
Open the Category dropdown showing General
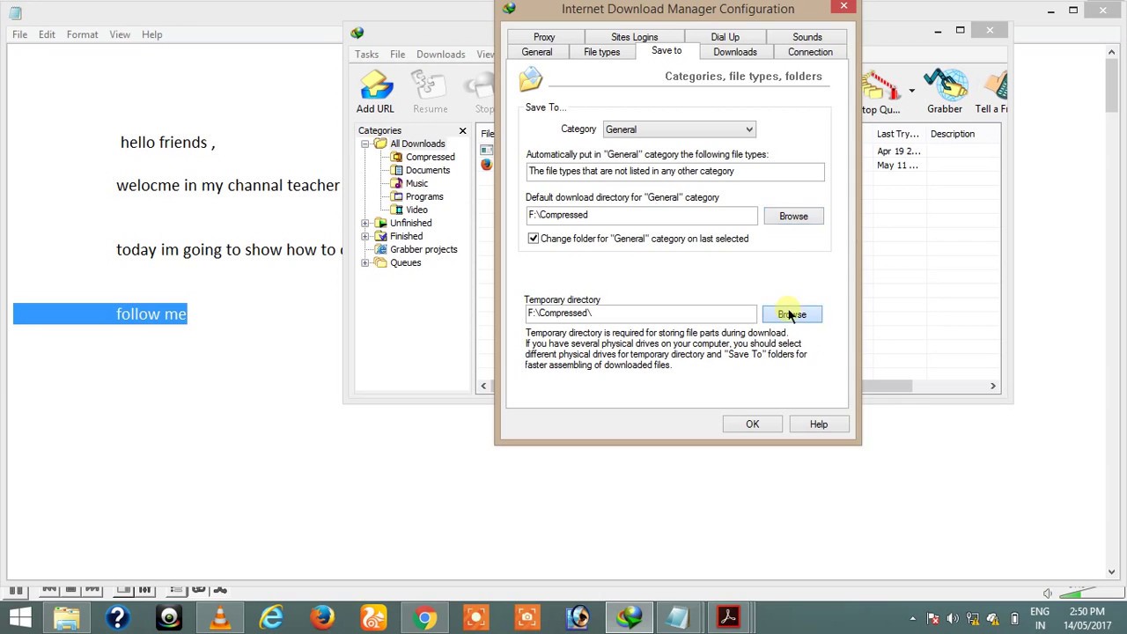pos(679,129)
